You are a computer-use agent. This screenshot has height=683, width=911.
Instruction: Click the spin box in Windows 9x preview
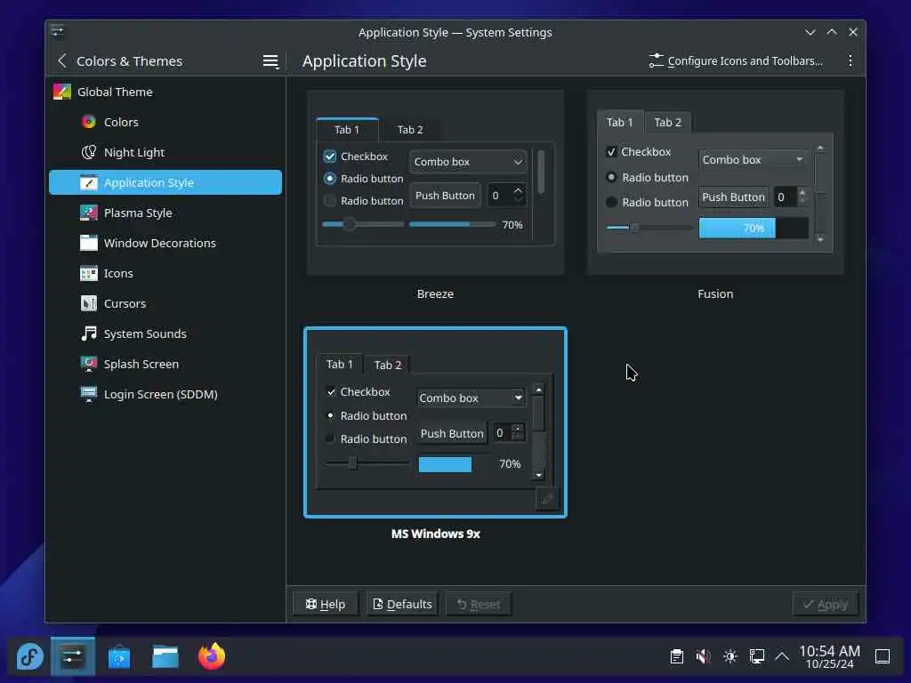(508, 433)
